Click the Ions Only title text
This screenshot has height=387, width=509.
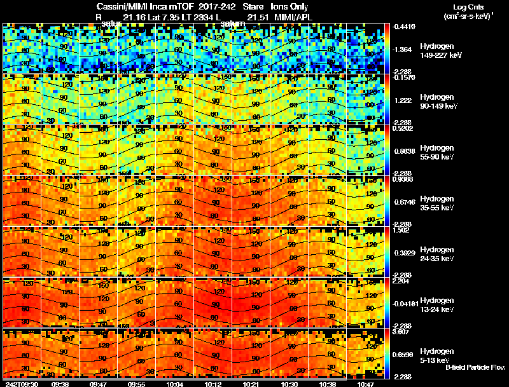tap(289, 6)
